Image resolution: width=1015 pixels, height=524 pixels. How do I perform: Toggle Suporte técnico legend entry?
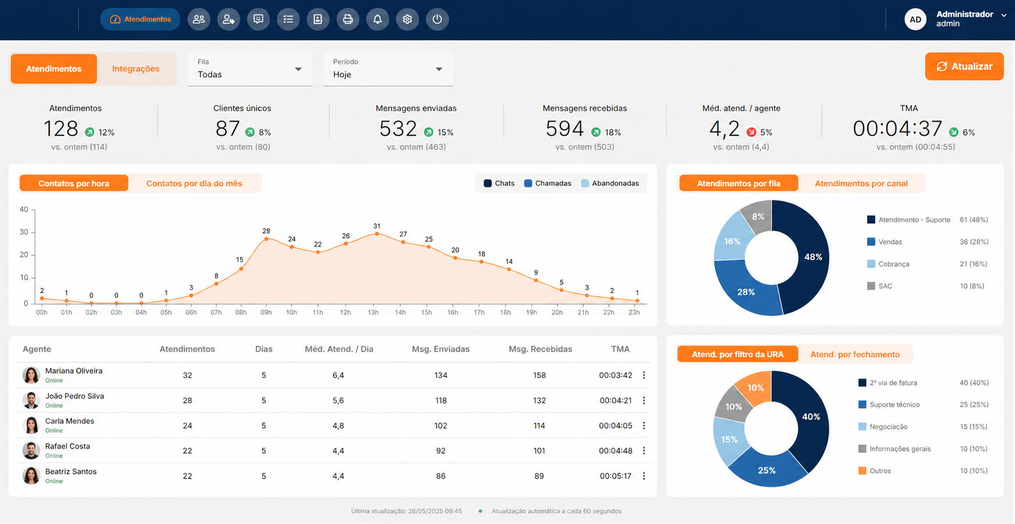click(889, 405)
